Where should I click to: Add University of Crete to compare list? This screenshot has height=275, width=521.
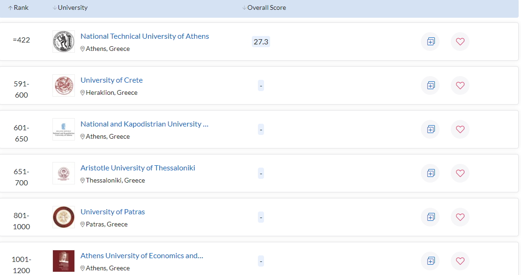pyautogui.click(x=431, y=85)
